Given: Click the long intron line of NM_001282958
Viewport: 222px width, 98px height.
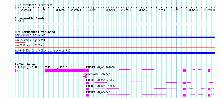Looking at the screenshot, I should [136, 70].
